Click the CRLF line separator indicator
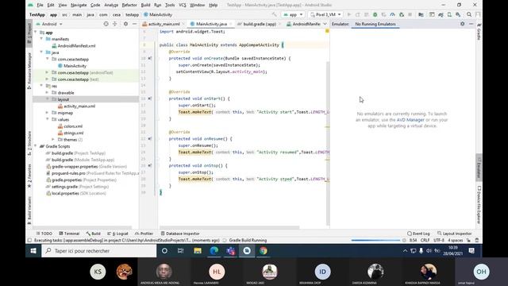 (425, 240)
